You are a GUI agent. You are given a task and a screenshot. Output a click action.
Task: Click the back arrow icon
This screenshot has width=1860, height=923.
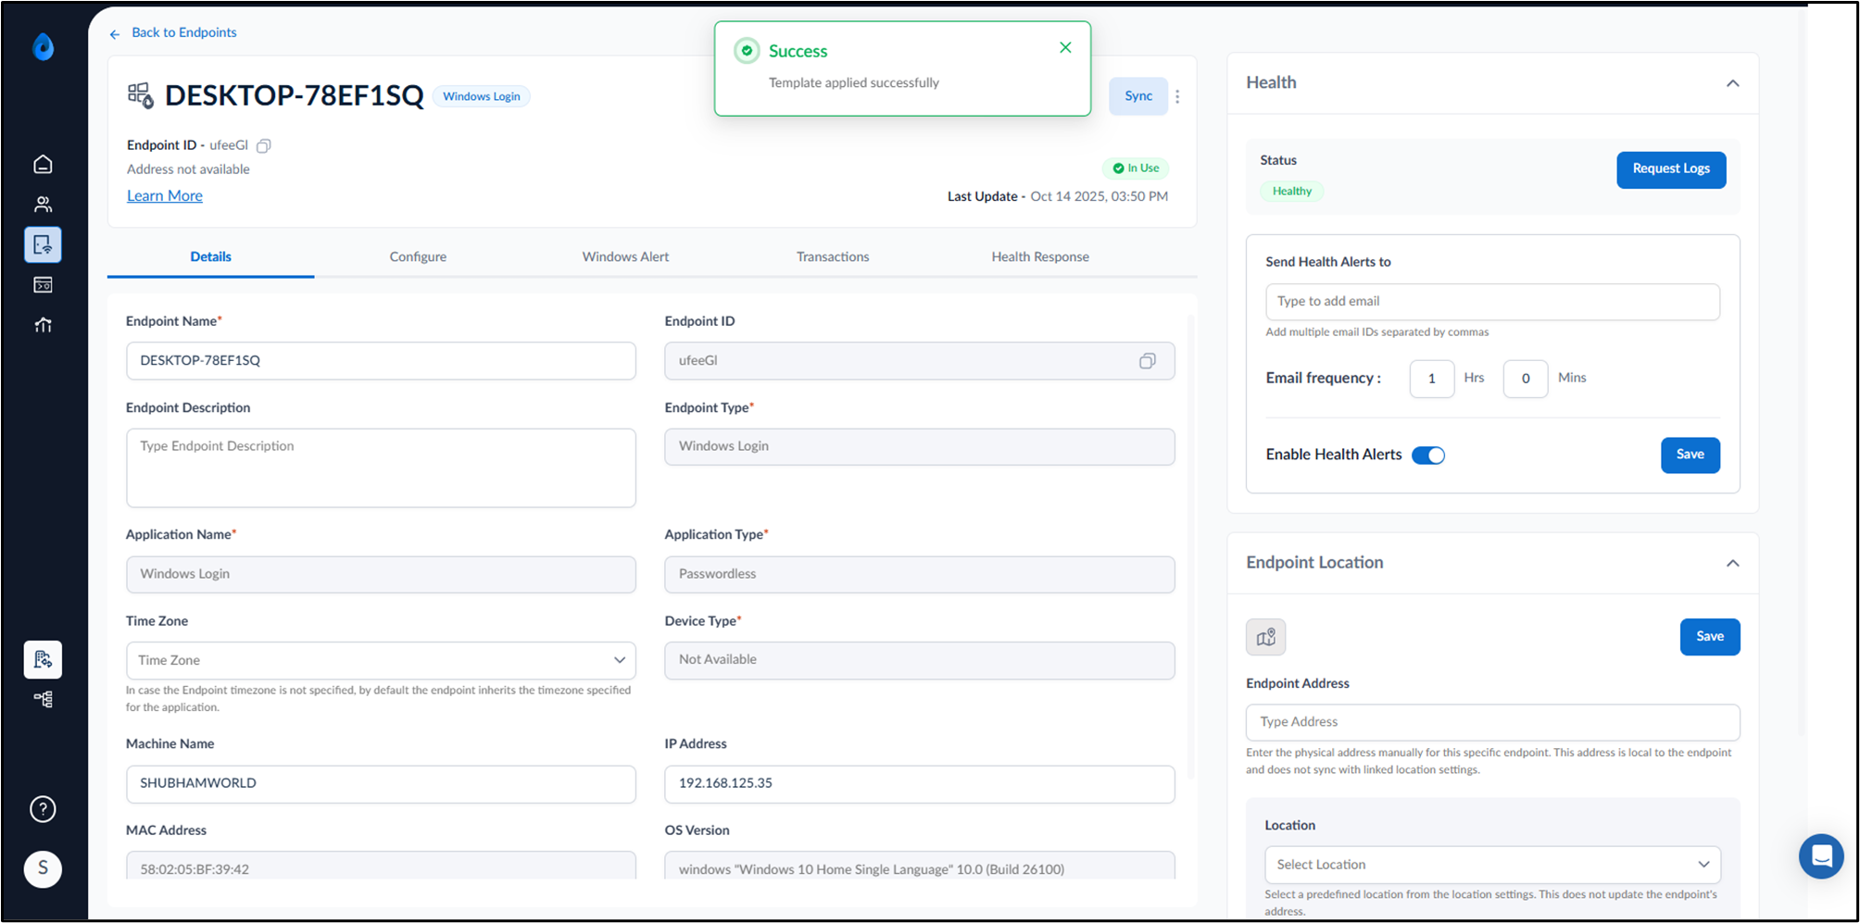pos(115,34)
